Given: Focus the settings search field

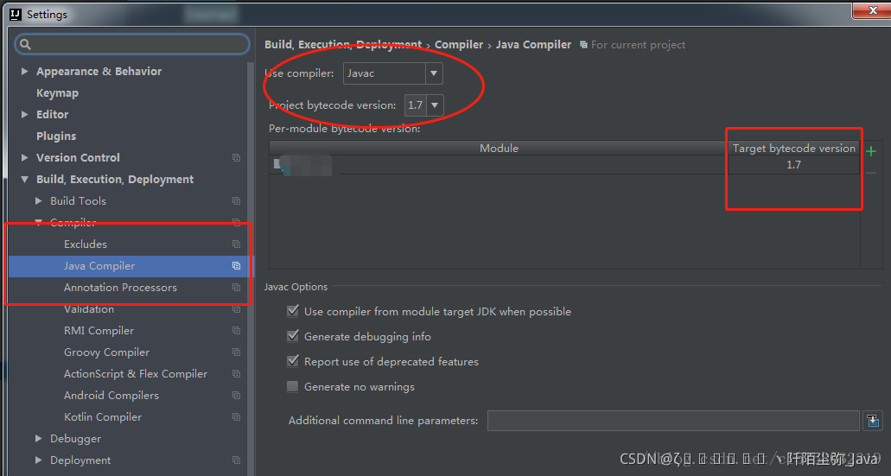Looking at the screenshot, I should 132,44.
